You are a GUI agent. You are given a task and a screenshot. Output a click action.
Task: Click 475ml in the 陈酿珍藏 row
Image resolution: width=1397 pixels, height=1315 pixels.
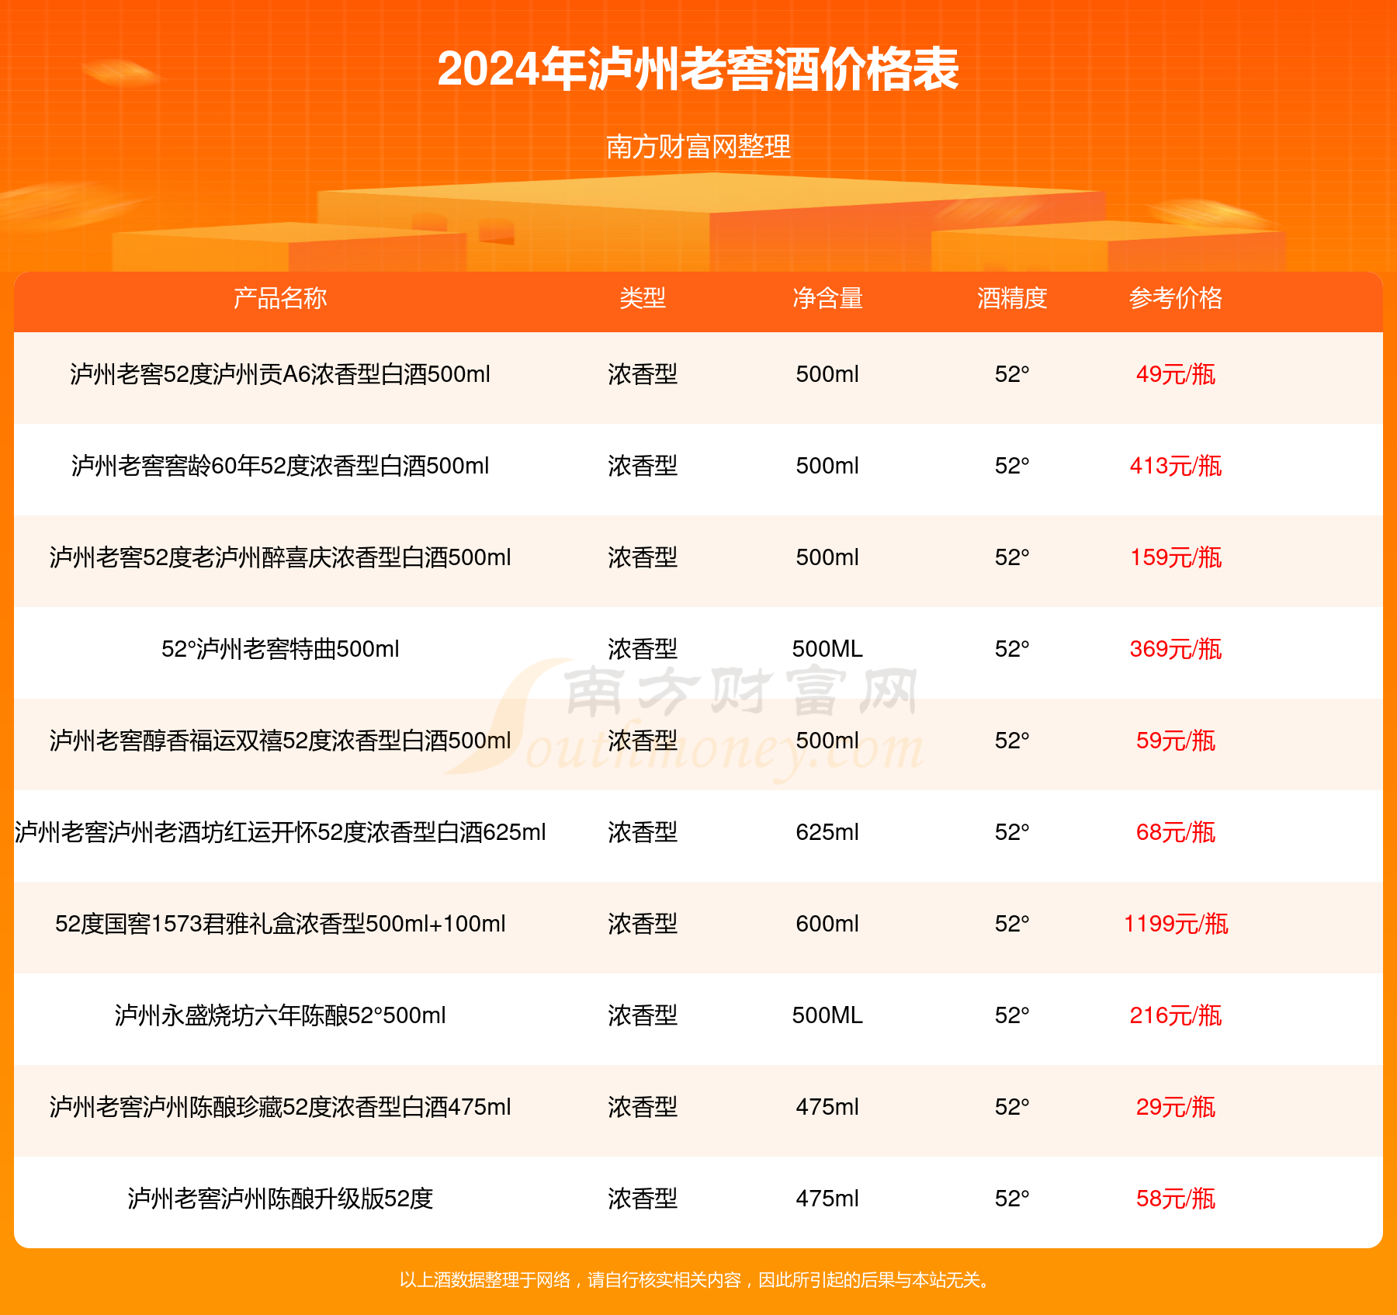pos(827,1107)
